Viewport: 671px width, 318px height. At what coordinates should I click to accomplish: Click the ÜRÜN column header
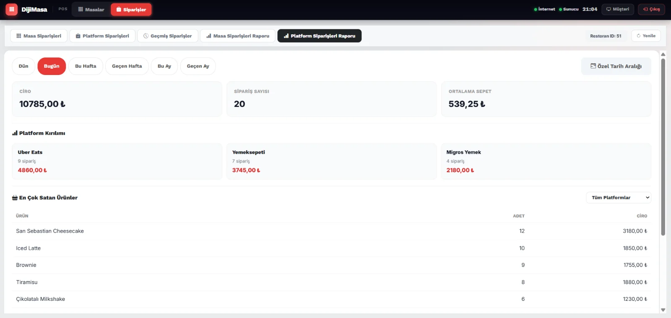(22, 216)
